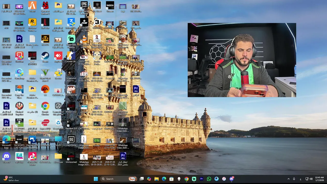Select the Recuva desktop shortcut
The image size is (327, 184).
(x=58, y=74)
